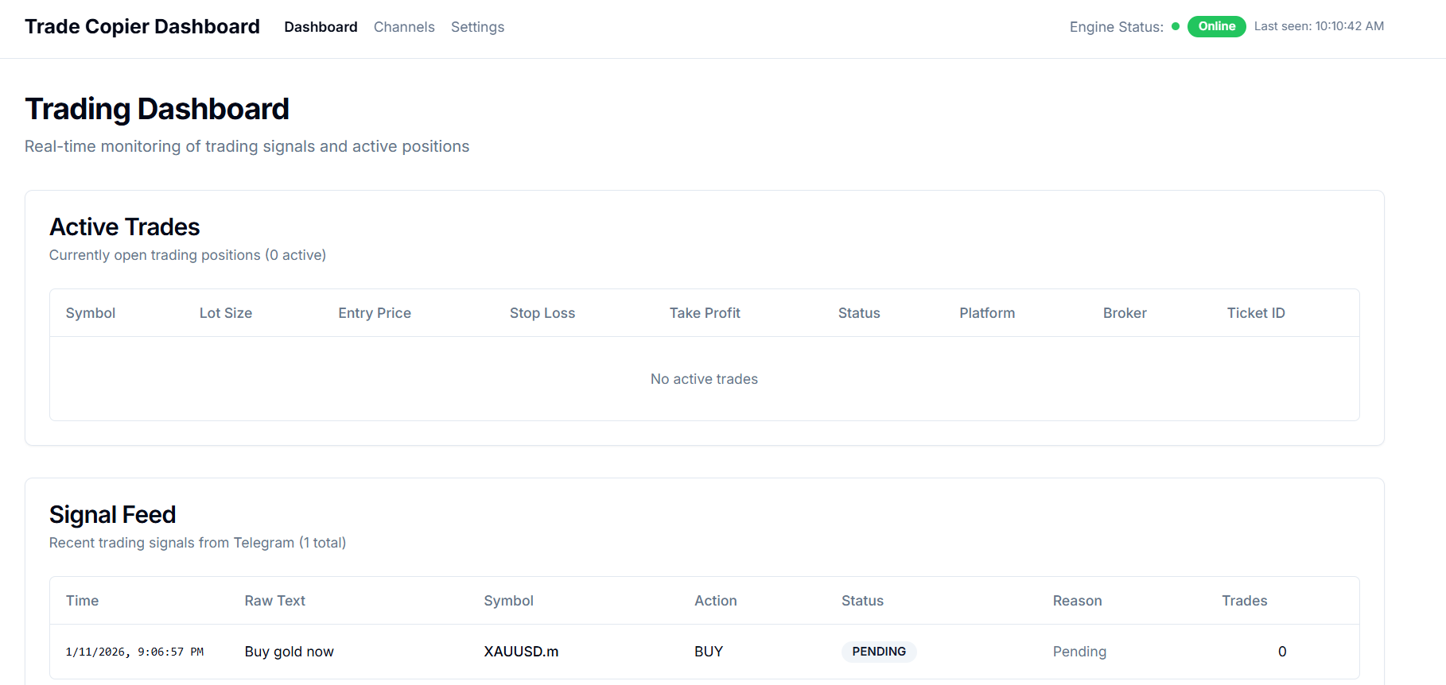Select the Dashboard nav item
The width and height of the screenshot is (1446, 685).
click(321, 27)
